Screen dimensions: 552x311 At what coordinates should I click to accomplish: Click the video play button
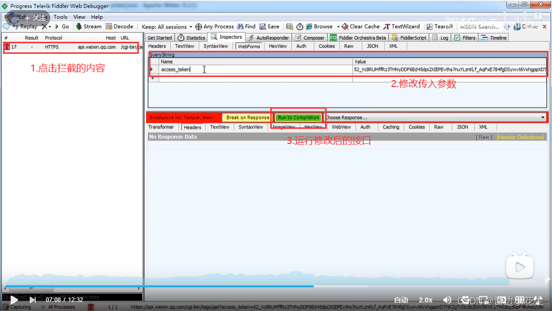[x=14, y=300]
